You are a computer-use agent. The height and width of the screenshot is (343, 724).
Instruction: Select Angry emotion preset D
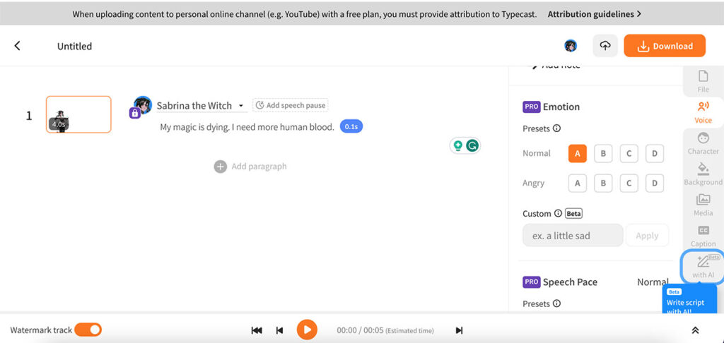click(x=654, y=183)
